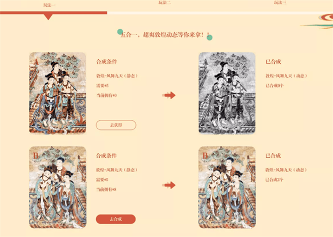Click the first 合成条件 heading
The width and height of the screenshot is (333, 237).
[x=106, y=62]
